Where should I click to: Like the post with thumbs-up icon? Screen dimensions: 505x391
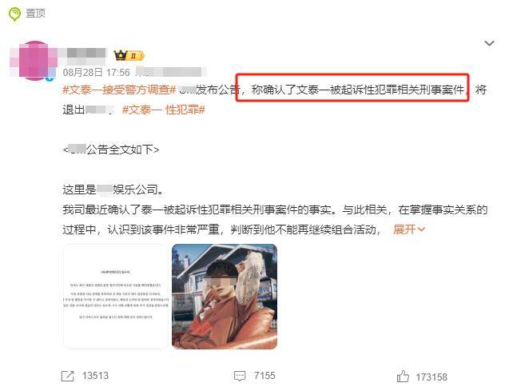(x=403, y=376)
